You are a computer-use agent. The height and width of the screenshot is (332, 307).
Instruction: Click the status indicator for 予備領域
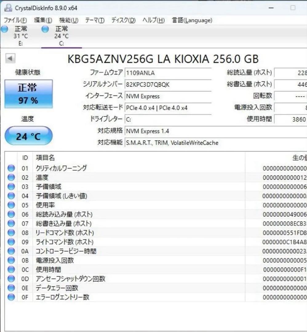tap(11, 187)
